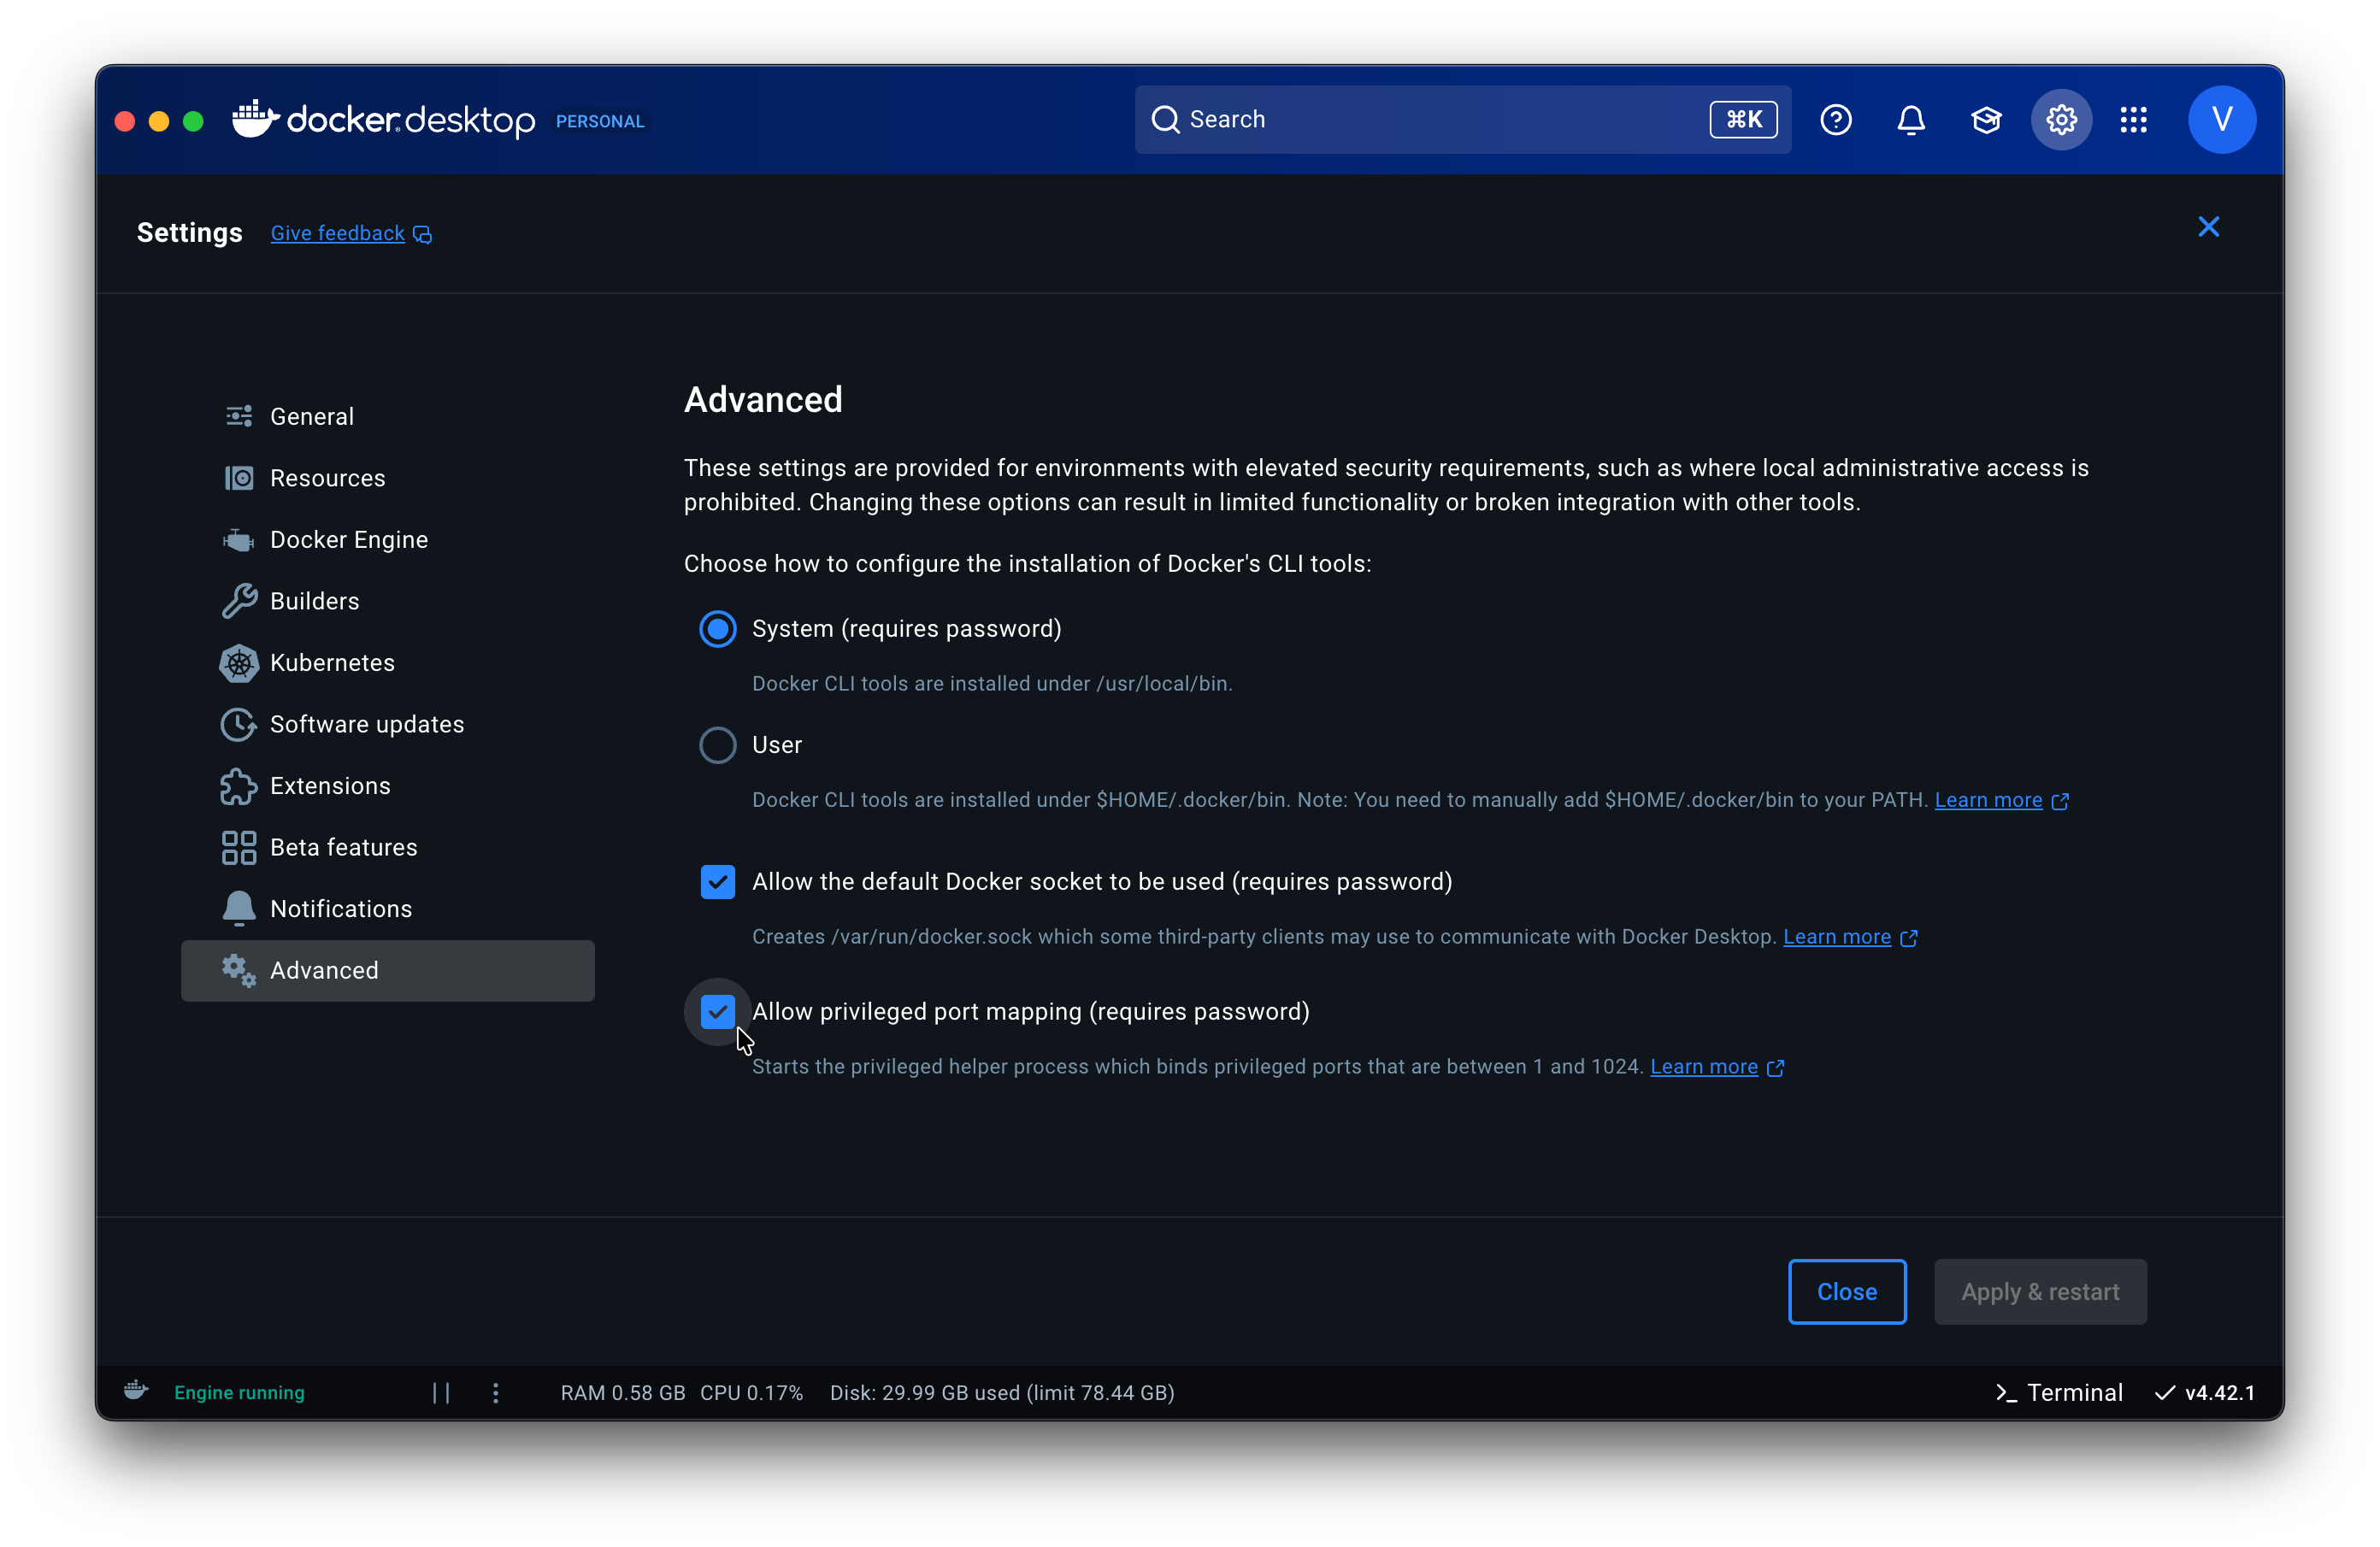This screenshot has height=1547, width=2380.
Task: Click the Advanced page heading
Action: point(763,399)
